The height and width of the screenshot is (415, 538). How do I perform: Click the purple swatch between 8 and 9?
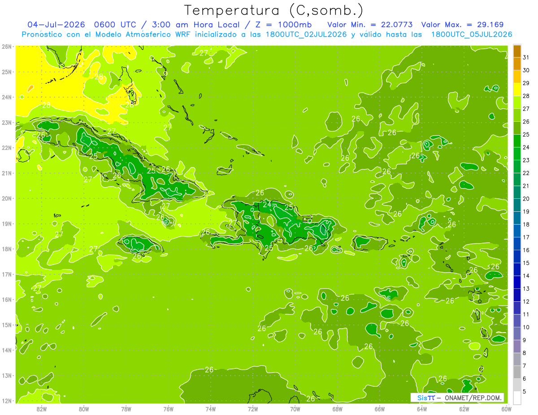point(517,347)
